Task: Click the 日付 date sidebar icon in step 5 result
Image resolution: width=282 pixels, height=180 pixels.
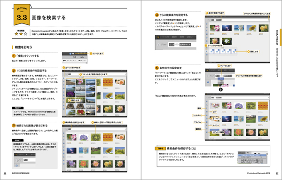Action: (207, 112)
